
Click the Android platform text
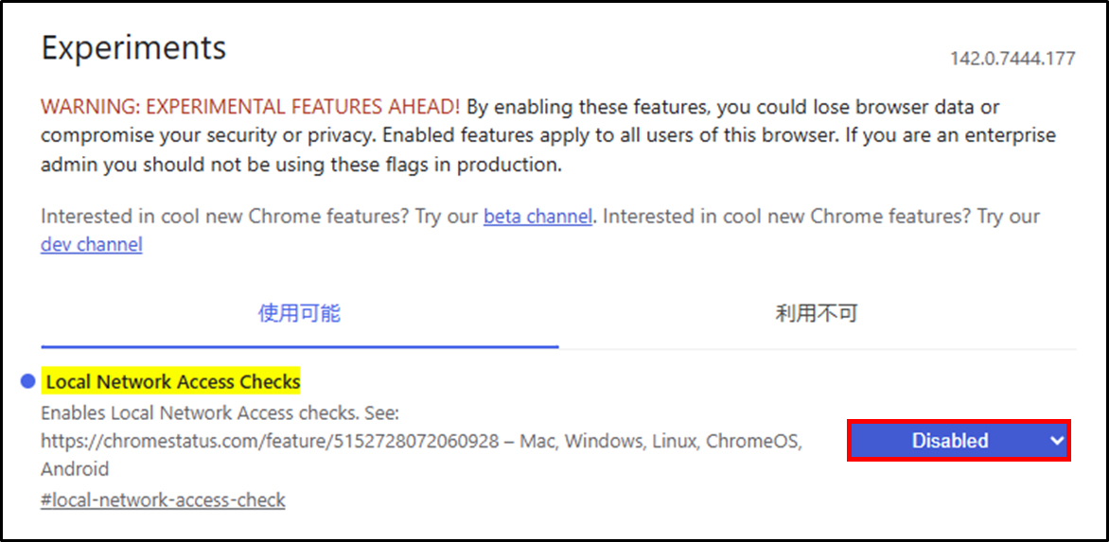pos(75,469)
